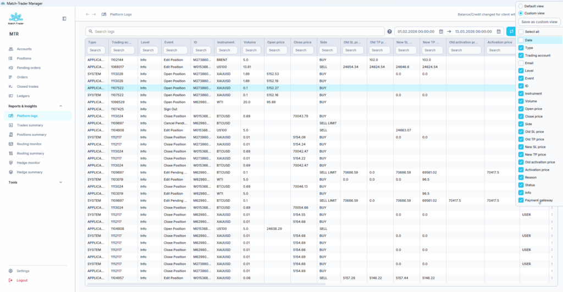Open the start date calendar picker

click(x=441, y=32)
